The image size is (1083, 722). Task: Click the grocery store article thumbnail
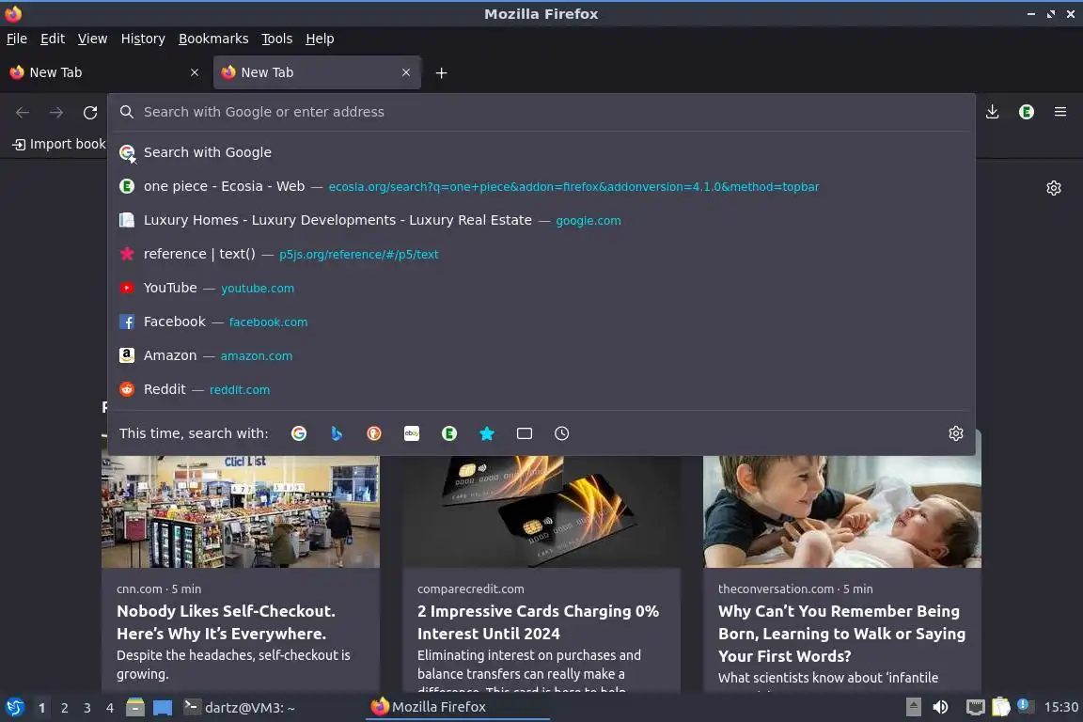[x=241, y=511]
